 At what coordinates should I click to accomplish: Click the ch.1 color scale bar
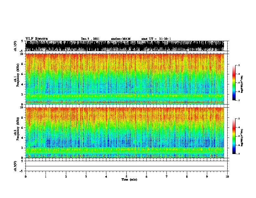(234, 83)
